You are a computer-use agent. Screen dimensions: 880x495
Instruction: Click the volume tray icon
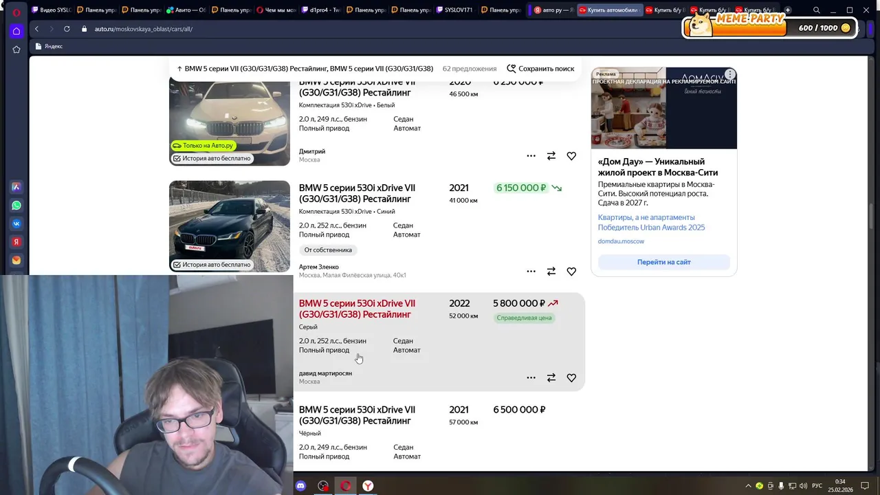point(804,486)
